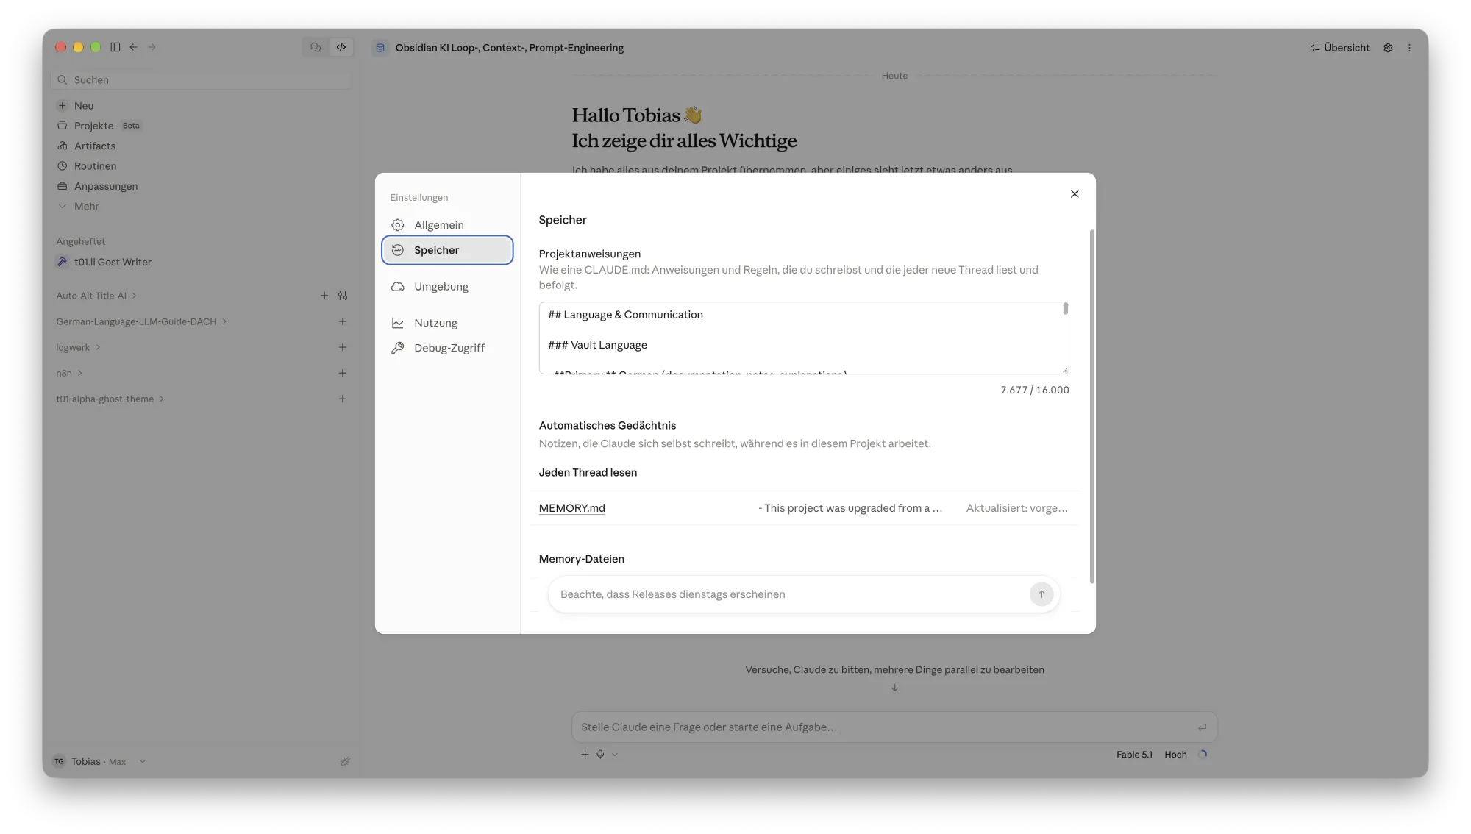Click the text area inner scrollbar
The image size is (1471, 834).
click(1065, 310)
